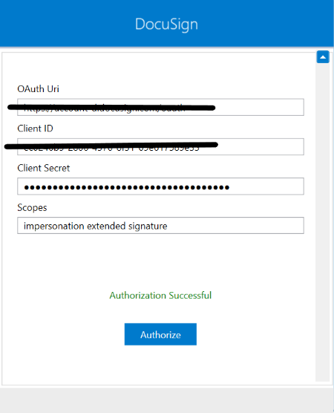
Task: Click the scroll up arrow icon
Action: pyautogui.click(x=323, y=57)
